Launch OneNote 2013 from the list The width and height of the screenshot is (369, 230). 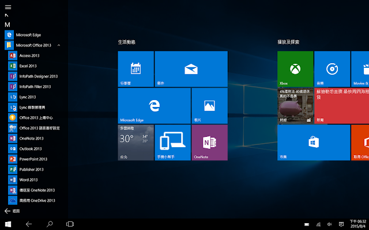pyautogui.click(x=35, y=138)
